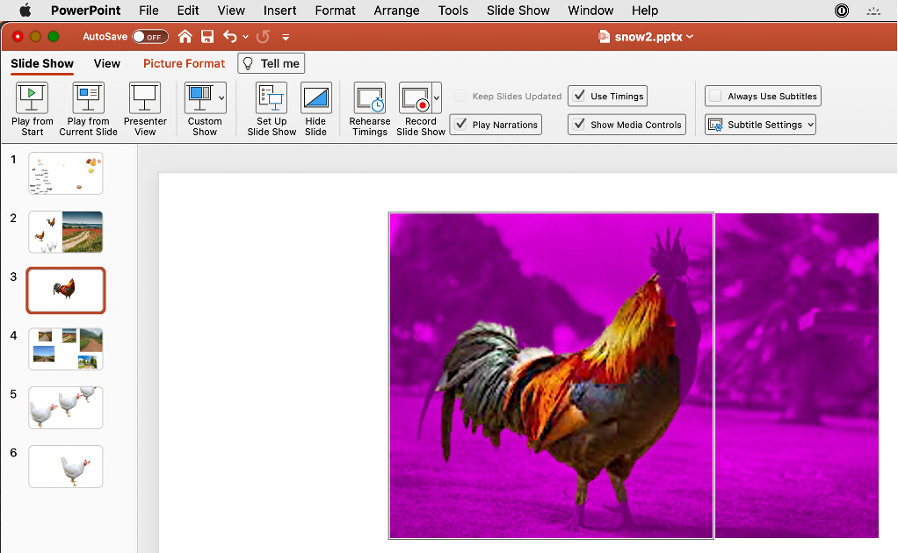Select slide 6 thumbnail
This screenshot has height=553, width=898.
tap(66, 467)
